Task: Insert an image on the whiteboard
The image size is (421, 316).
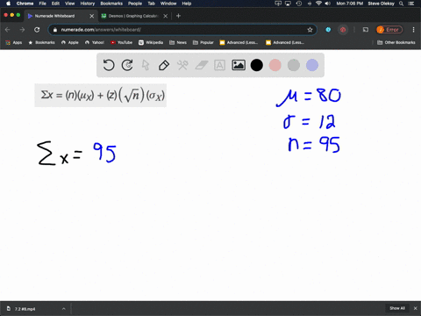Action: pos(239,65)
